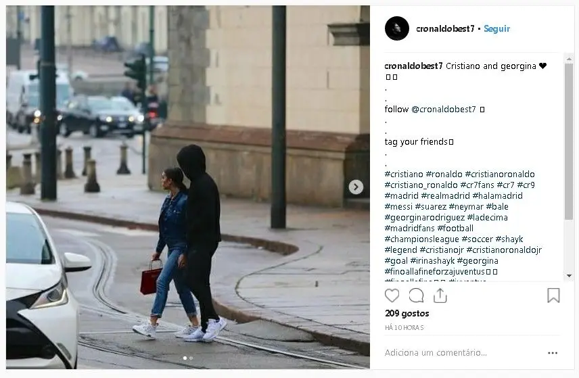Save the post with the bookmark icon
Viewport: 579px width, 378px height.
553,296
